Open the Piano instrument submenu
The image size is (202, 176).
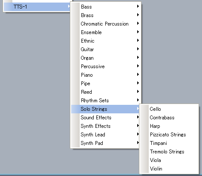click(x=106, y=75)
